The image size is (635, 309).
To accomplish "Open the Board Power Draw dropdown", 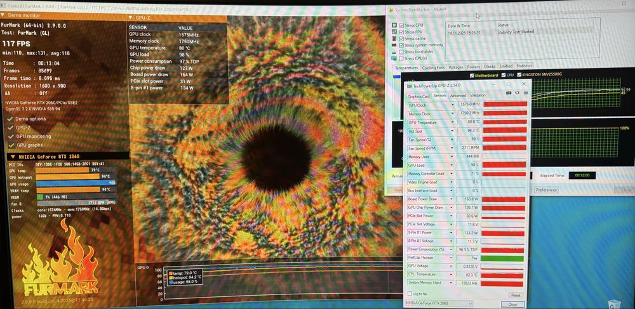I will click(452, 199).
